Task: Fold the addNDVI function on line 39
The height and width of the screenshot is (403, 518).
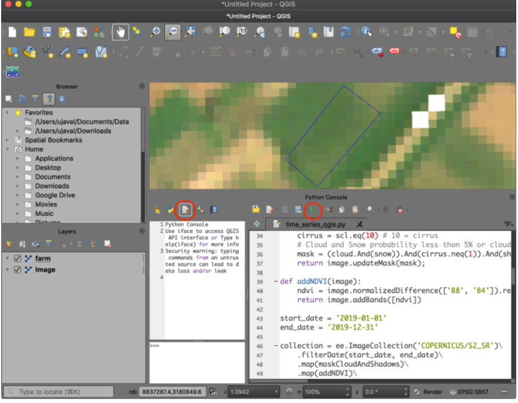Action: pyautogui.click(x=275, y=282)
